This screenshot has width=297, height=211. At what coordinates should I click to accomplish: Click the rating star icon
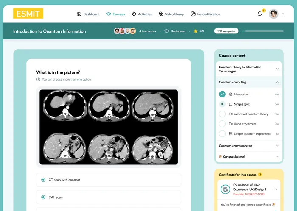pos(196,31)
